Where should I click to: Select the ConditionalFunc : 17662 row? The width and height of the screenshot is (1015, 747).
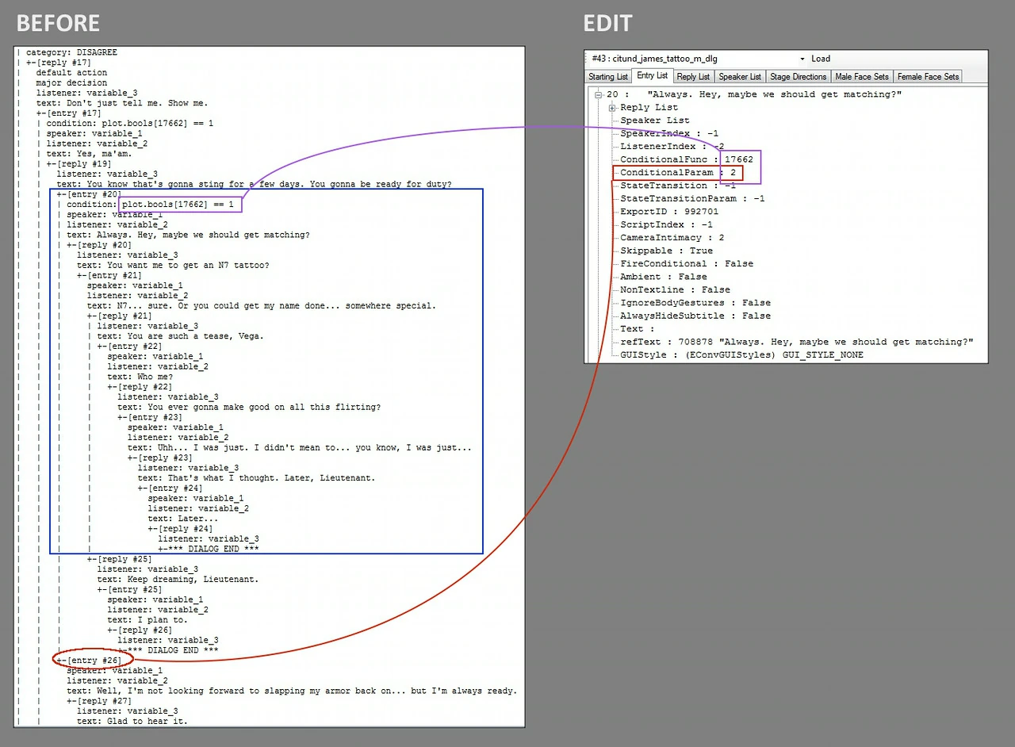[687, 159]
